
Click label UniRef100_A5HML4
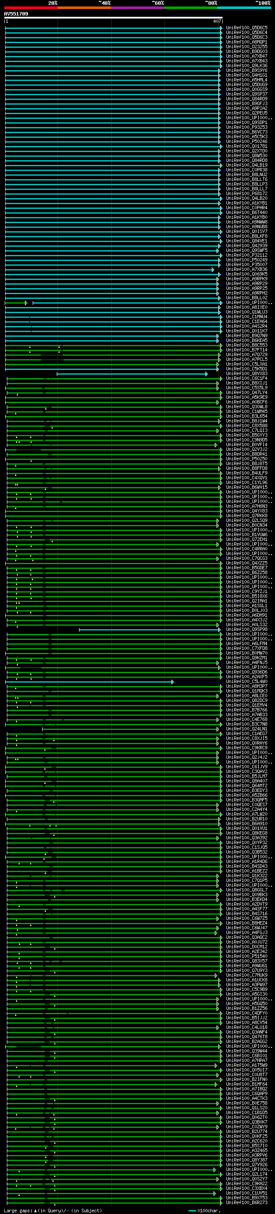click(x=247, y=80)
